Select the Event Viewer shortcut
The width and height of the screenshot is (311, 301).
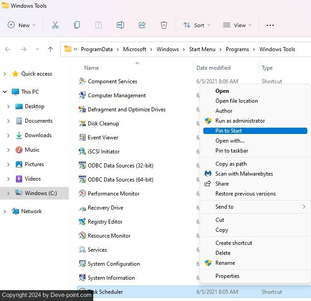pos(103,138)
